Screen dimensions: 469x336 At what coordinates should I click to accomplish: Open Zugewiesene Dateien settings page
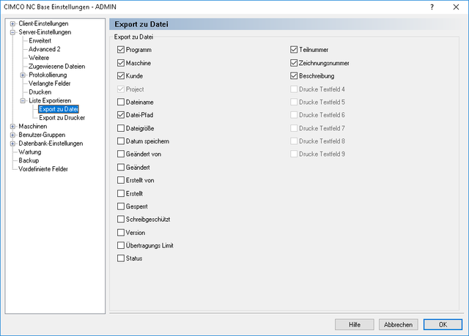[56, 67]
